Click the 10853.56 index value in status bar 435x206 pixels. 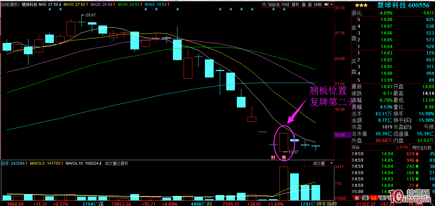click(x=121, y=204)
